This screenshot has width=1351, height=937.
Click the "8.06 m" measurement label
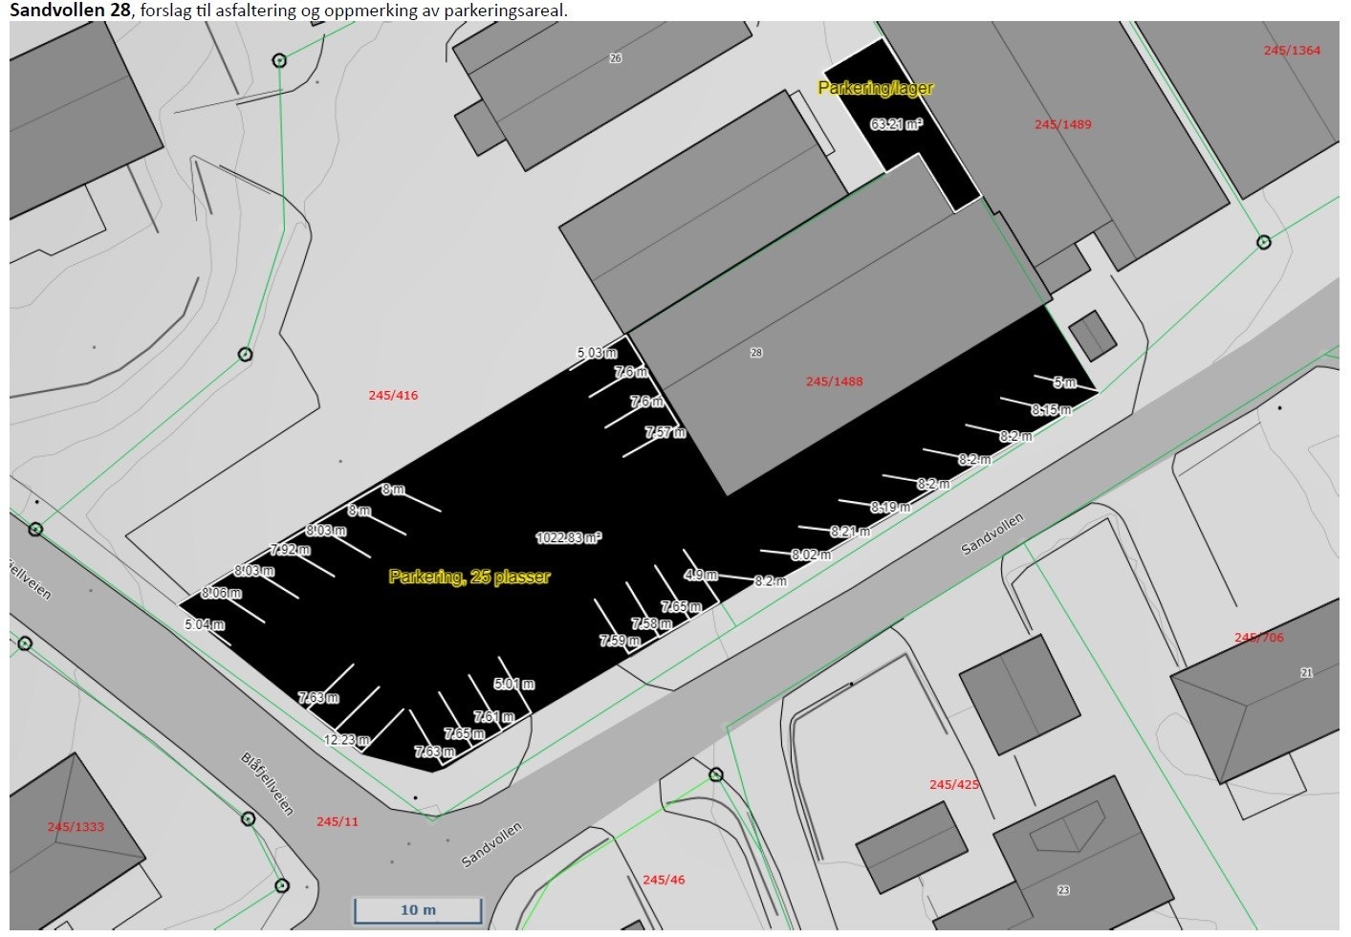221,593
